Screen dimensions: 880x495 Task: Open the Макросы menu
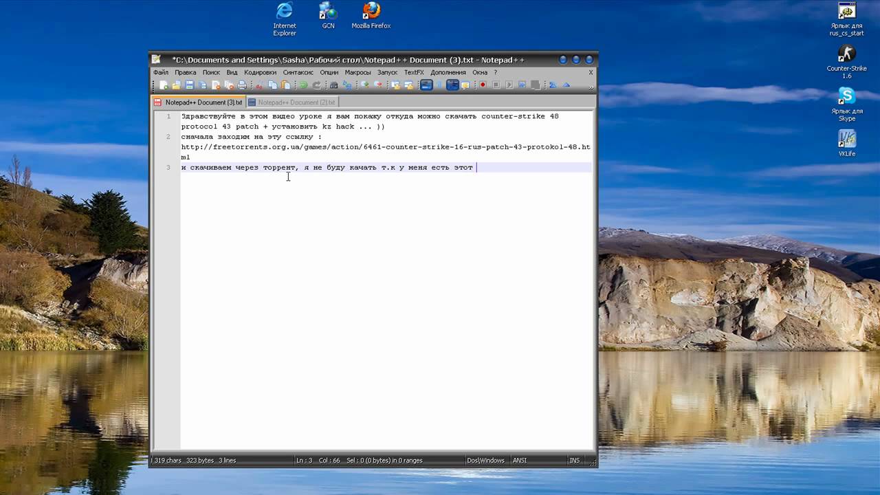point(357,72)
